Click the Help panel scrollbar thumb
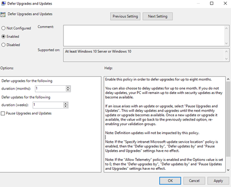231x187 pixels. click(228, 119)
